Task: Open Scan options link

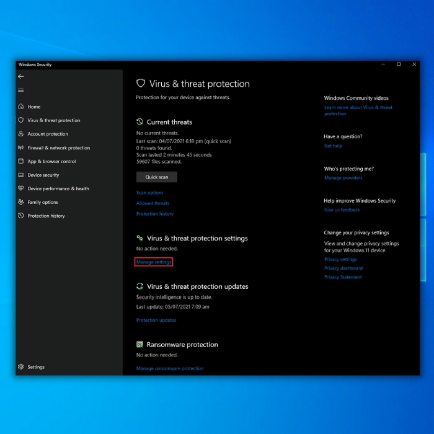Action: [150, 193]
